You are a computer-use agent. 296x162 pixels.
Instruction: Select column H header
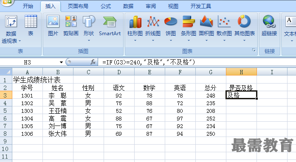241,72
